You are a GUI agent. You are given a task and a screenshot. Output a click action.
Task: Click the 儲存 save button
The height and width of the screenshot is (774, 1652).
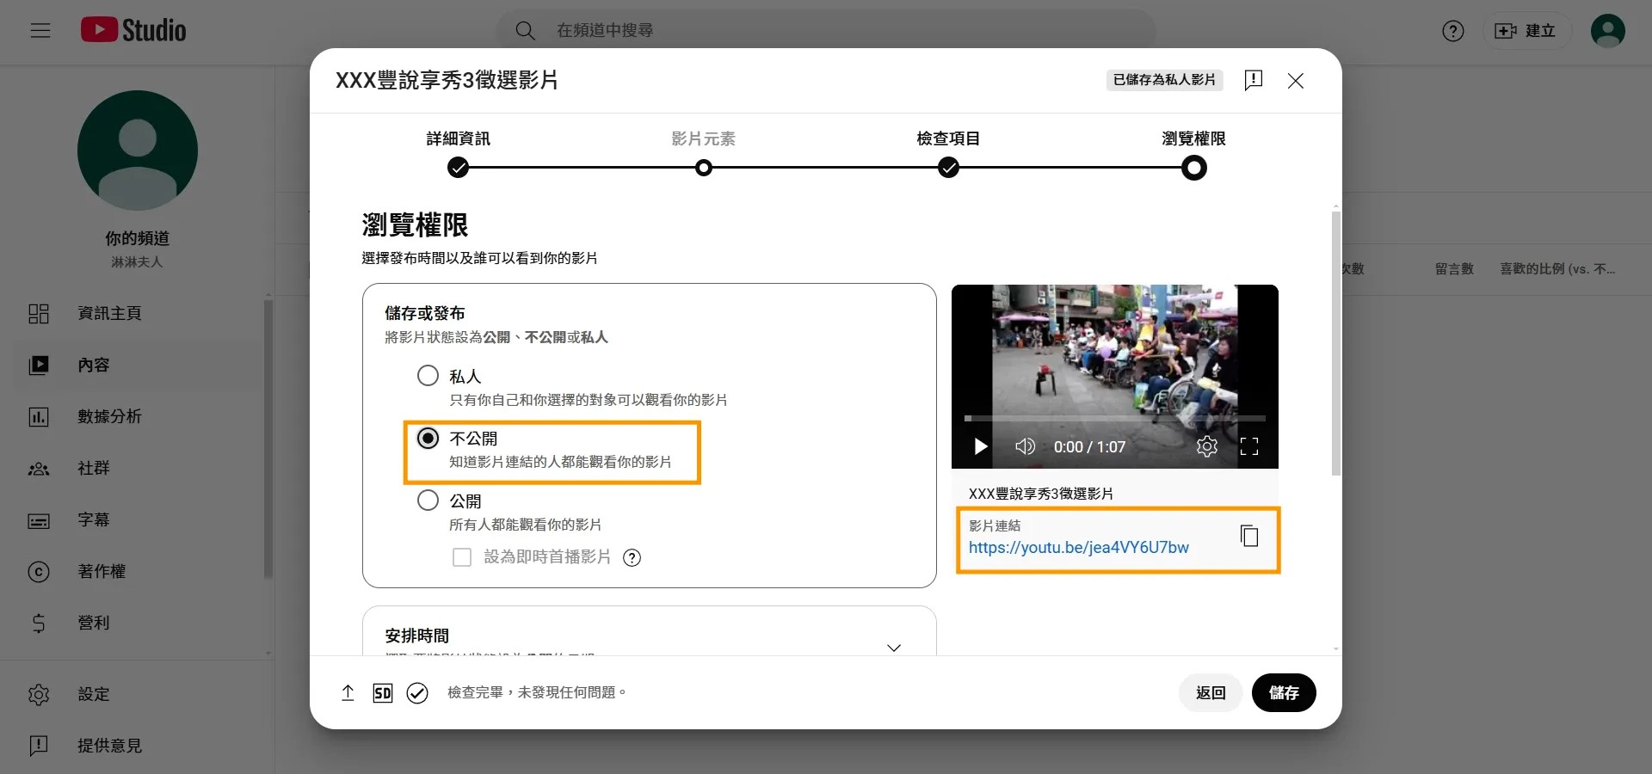pyautogui.click(x=1284, y=693)
